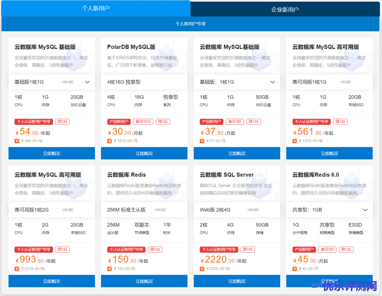The height and width of the screenshot is (296, 382).
Task: Click 立即购买 for MySQL 高可用版 at ¥561.60
Action: tap(329, 153)
